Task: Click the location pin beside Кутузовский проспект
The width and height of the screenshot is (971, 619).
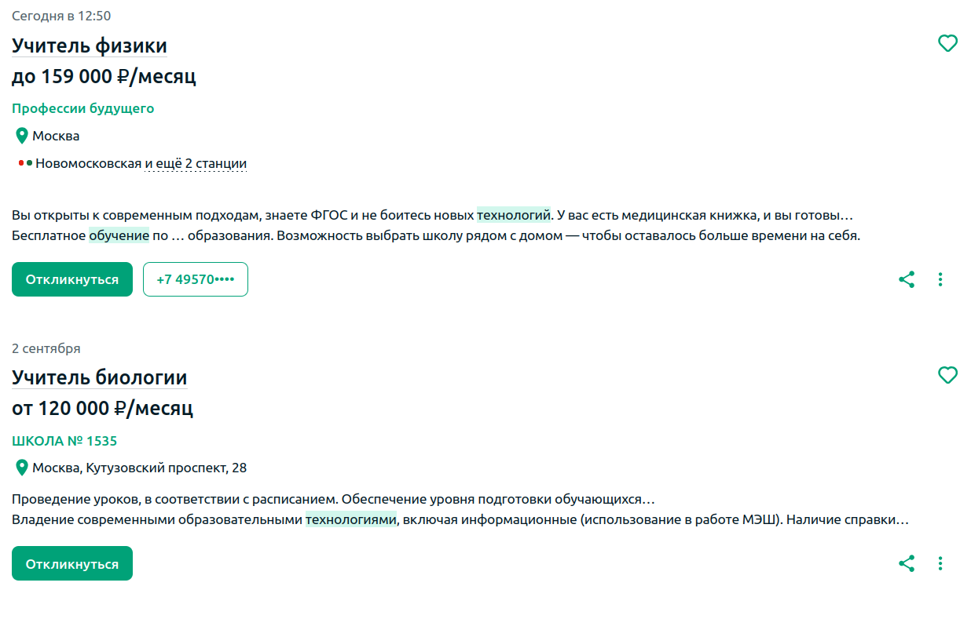Action: pos(22,468)
